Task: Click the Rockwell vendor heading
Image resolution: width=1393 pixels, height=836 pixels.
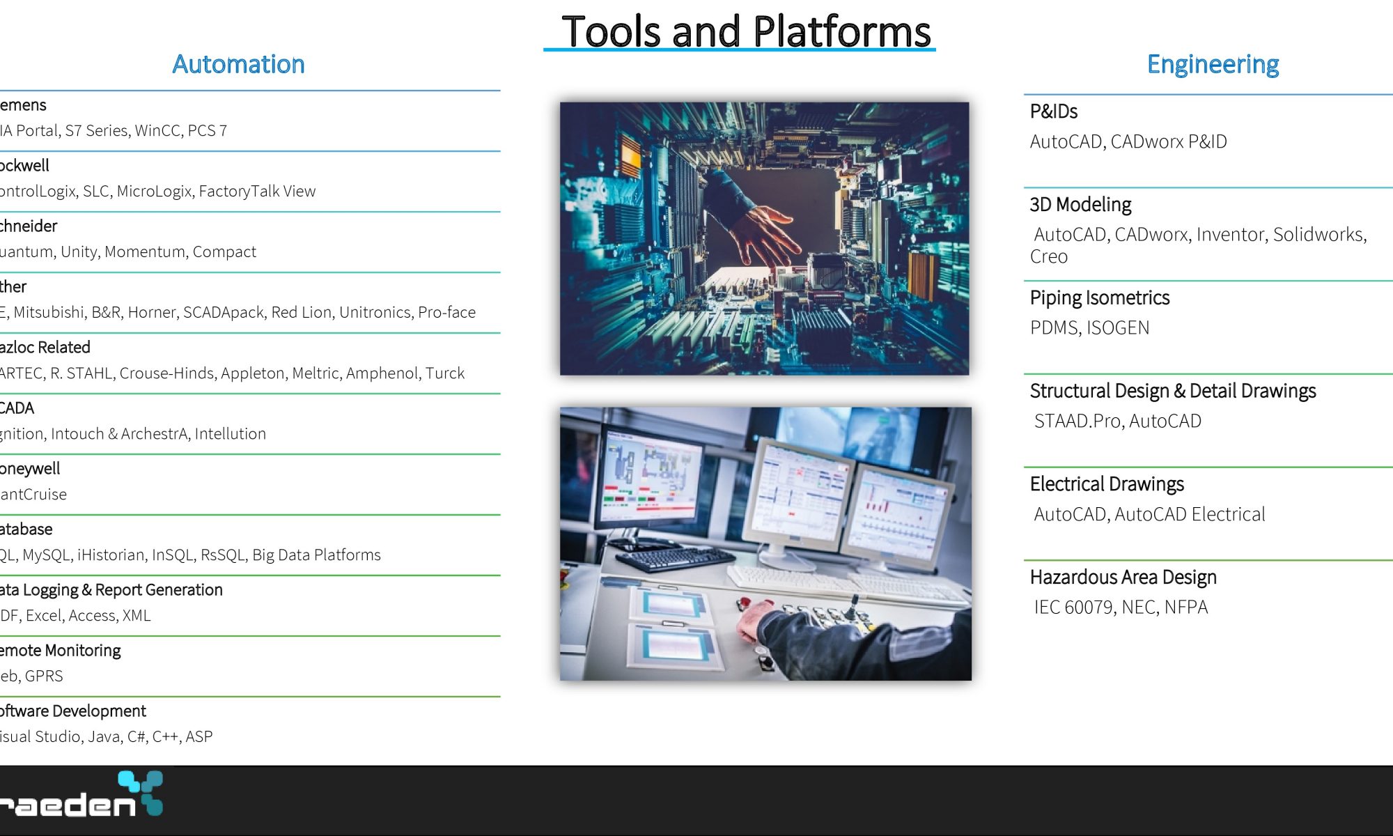Action: 24,166
